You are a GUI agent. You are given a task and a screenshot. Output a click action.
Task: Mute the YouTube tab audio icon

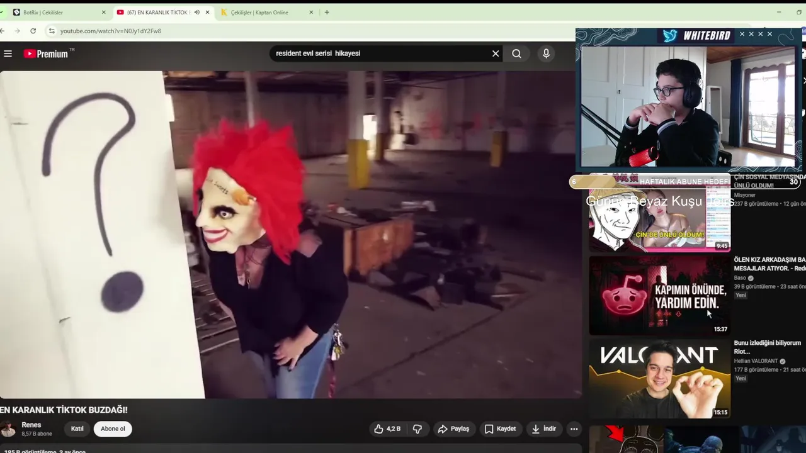tap(197, 12)
